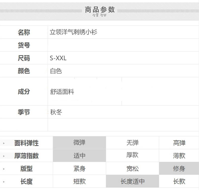Click the 版型 row header

click(x=26, y=169)
